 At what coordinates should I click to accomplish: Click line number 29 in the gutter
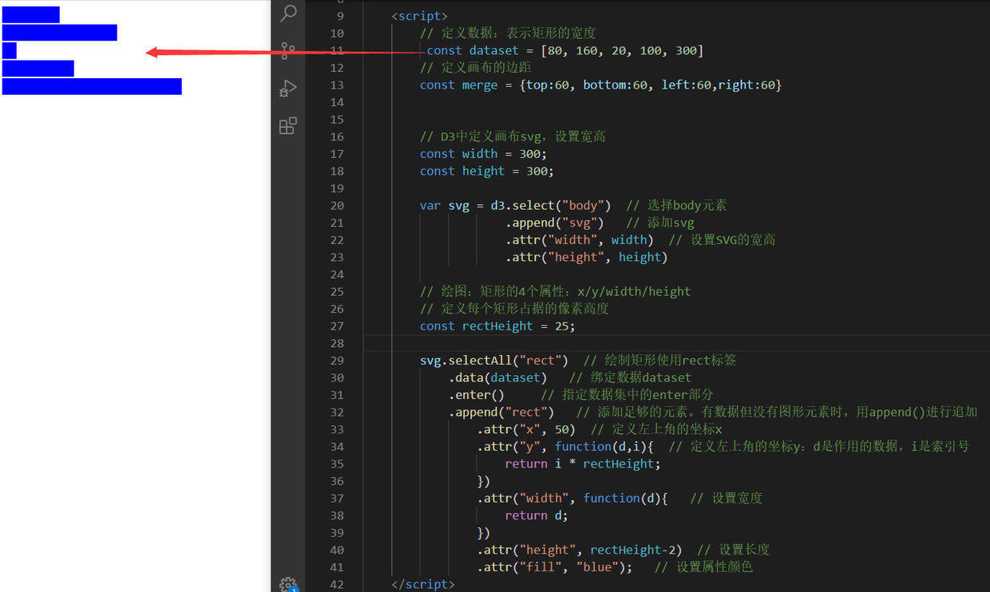point(337,361)
